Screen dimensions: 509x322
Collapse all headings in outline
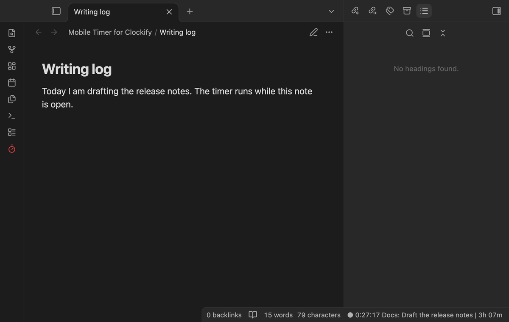coord(443,33)
